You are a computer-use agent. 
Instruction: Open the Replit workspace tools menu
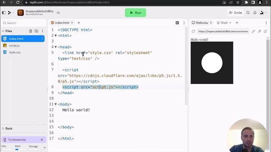[11, 13]
